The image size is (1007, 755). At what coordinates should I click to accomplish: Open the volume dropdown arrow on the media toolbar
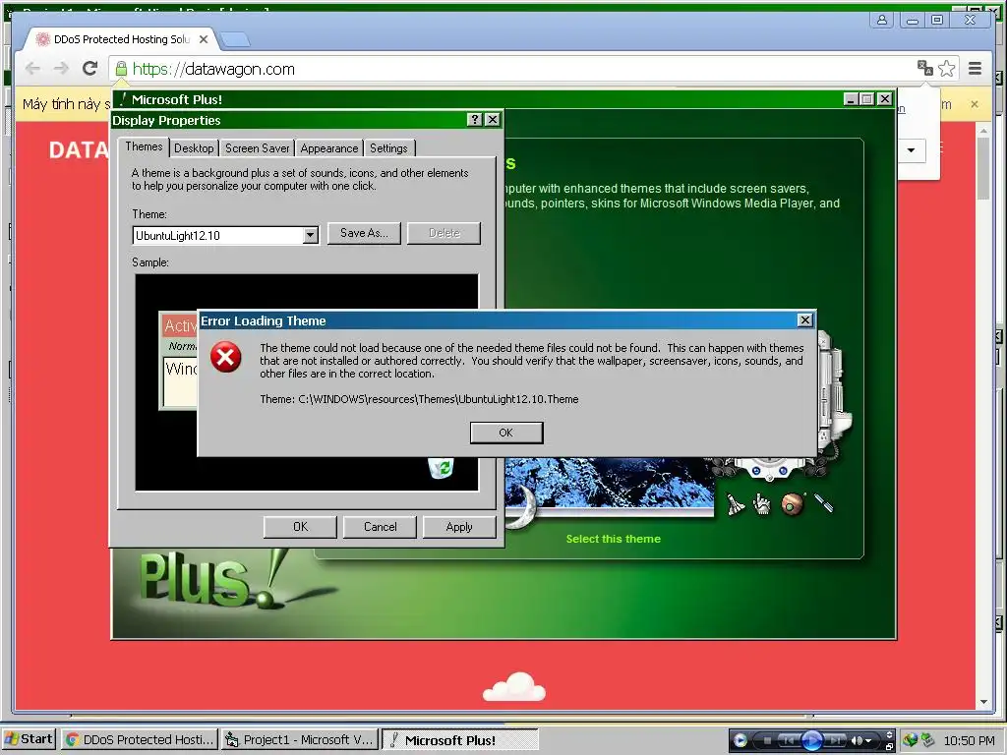click(868, 741)
